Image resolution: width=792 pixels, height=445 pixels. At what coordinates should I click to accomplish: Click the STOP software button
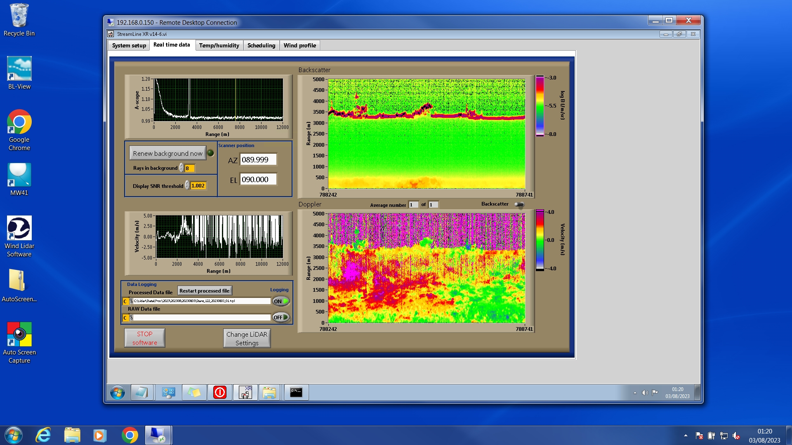(x=145, y=338)
